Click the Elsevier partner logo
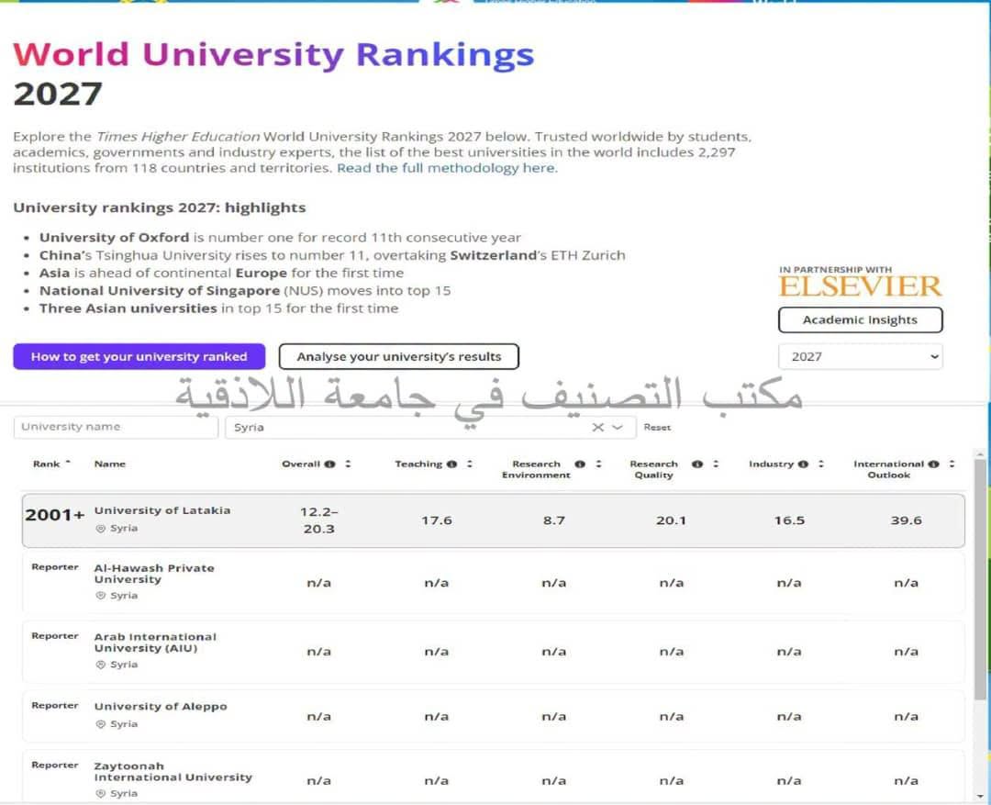 [x=860, y=285]
